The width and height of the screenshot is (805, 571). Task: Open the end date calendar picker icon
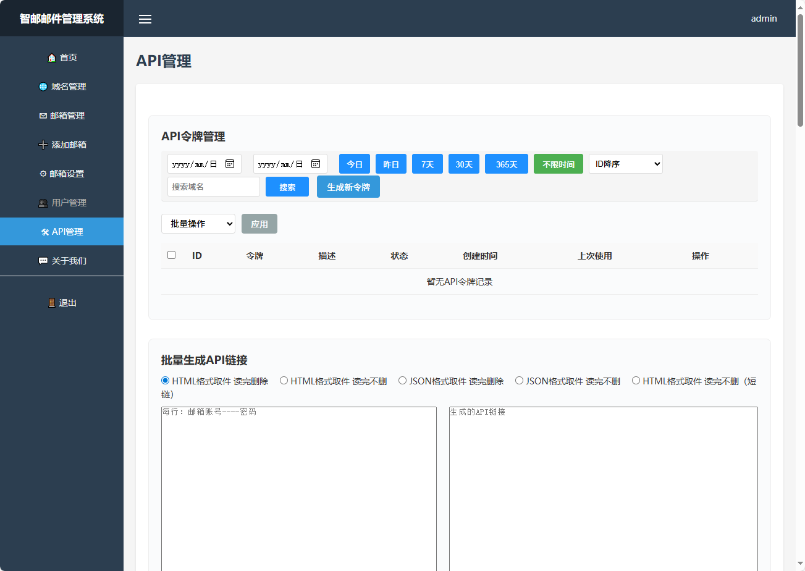click(x=316, y=164)
